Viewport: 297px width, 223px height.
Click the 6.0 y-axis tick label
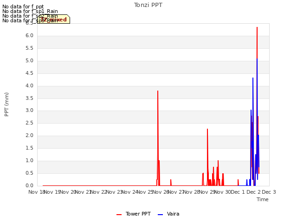(x=29, y=36)
